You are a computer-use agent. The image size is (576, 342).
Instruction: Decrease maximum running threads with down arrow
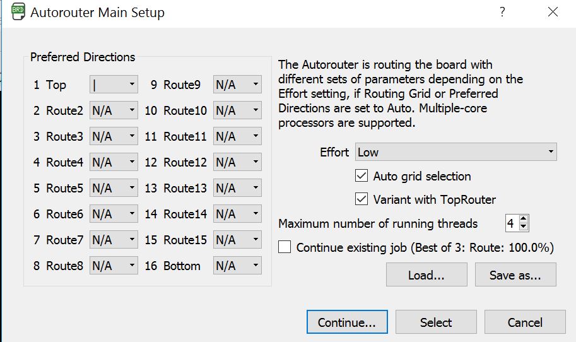tap(524, 227)
